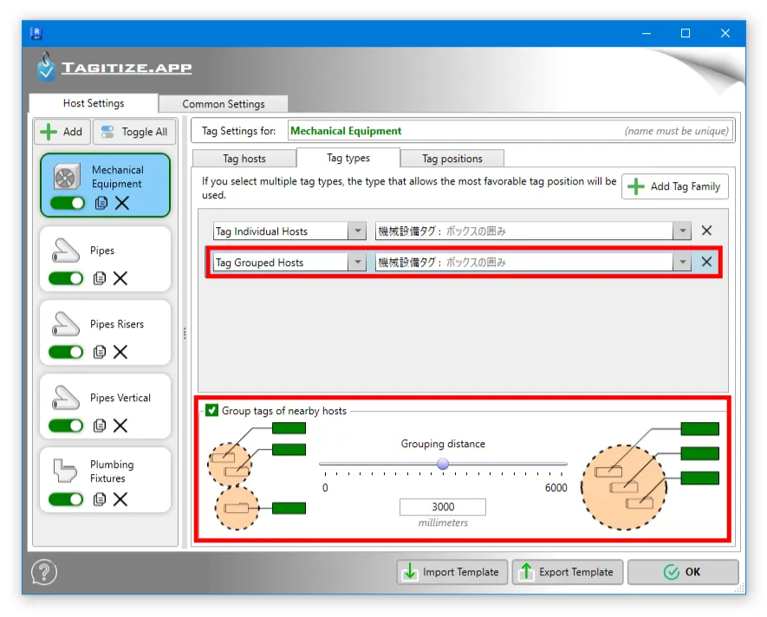Delete the Tag Individual Hosts row
Image resolution: width=767 pixels, height=617 pixels.
click(706, 231)
